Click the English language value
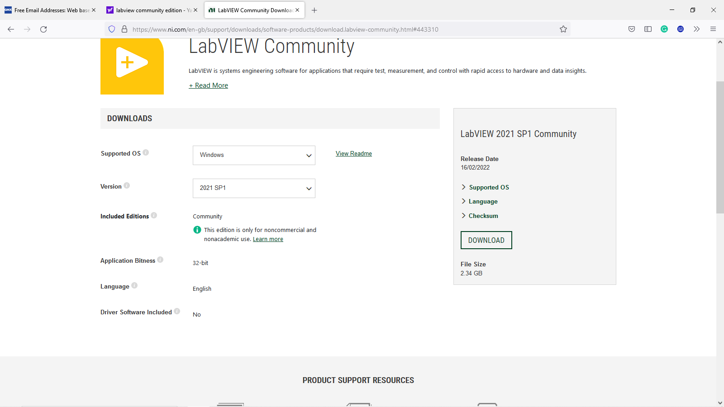The width and height of the screenshot is (724, 407). (202, 289)
